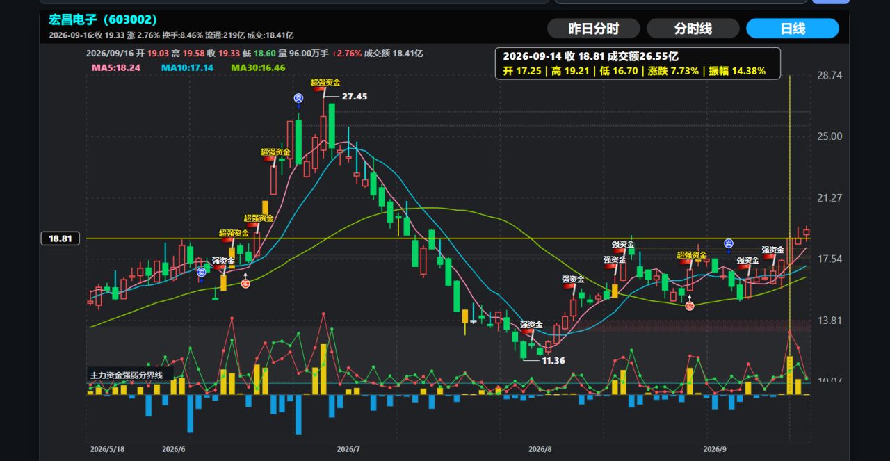Click the 2026/8 date label
Viewport: 890px width, 461px height.
[540, 449]
